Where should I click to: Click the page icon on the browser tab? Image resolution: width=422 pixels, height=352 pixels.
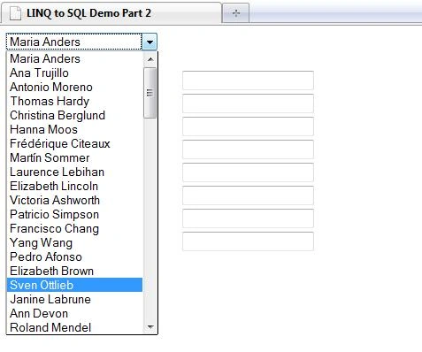click(15, 13)
